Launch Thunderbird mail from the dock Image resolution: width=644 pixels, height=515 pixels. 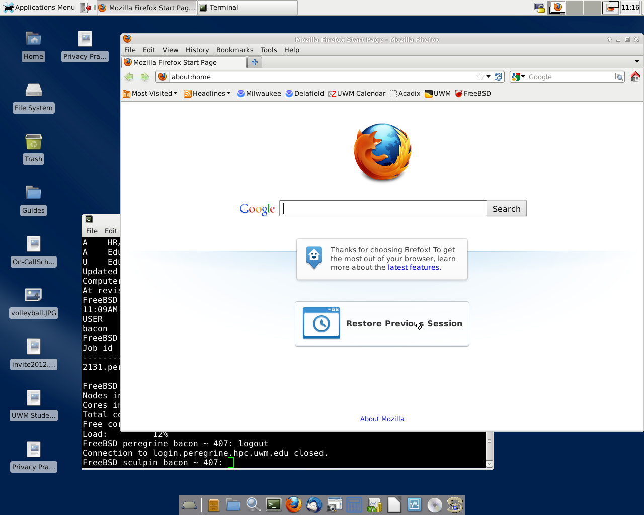click(x=314, y=504)
